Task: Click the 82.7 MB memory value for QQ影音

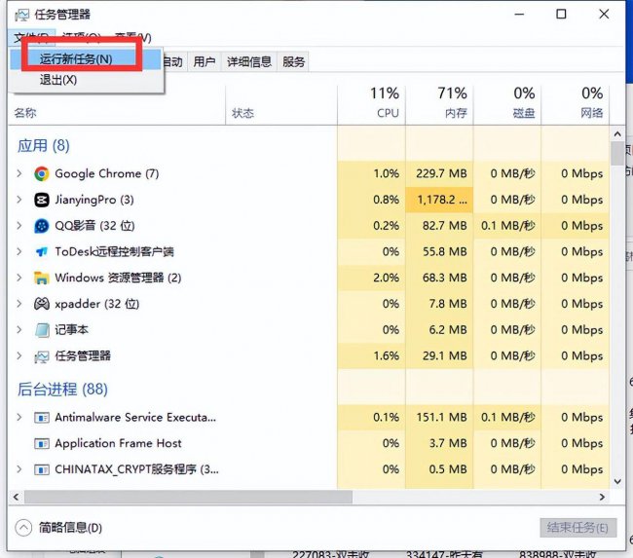Action: point(445,226)
